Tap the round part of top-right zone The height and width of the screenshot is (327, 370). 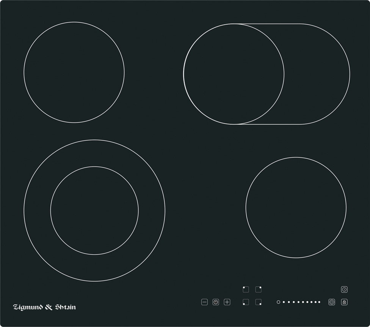point(234,74)
